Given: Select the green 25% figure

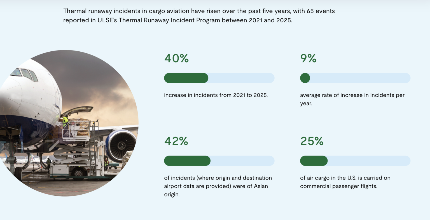Looking at the screenshot, I should coord(312,141).
